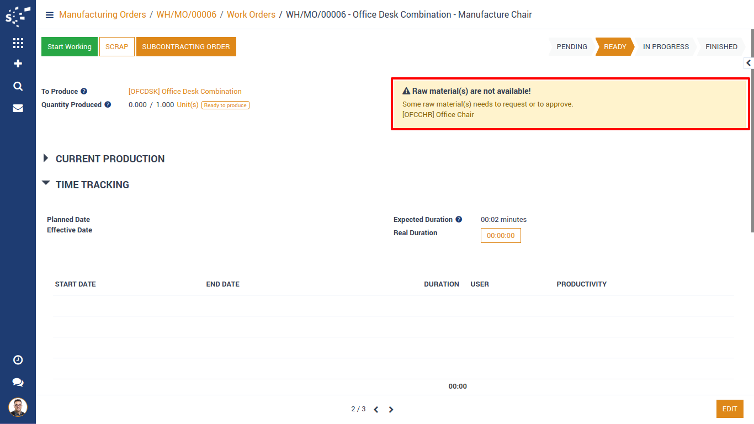Open the Work Orders breadcrumb
Image resolution: width=754 pixels, height=424 pixels.
point(251,15)
